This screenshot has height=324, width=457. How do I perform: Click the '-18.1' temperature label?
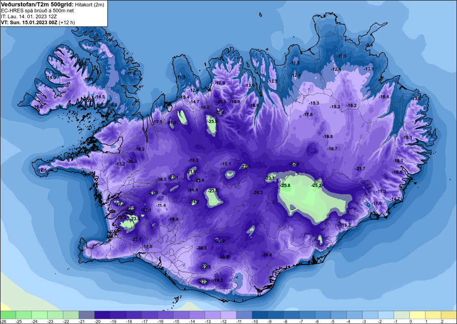[x=398, y=161]
